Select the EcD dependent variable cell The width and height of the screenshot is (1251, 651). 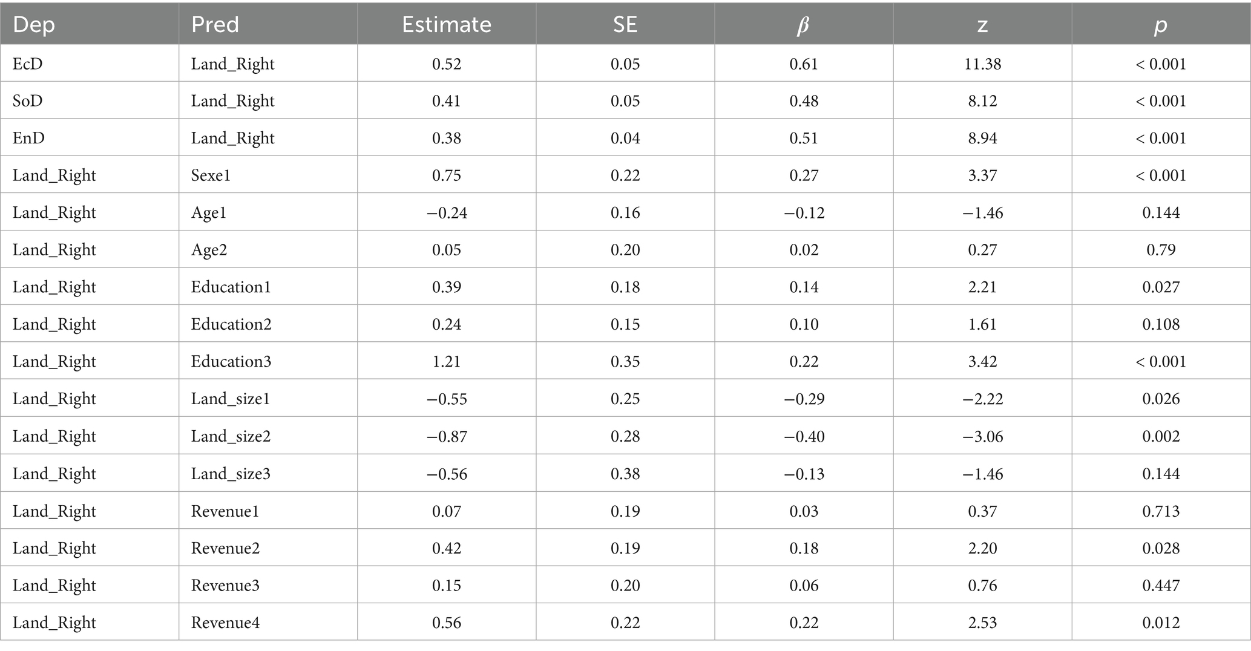28,64
